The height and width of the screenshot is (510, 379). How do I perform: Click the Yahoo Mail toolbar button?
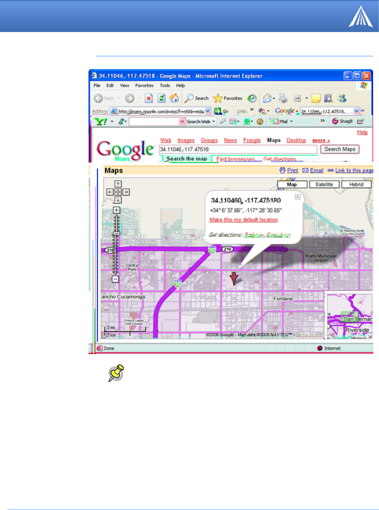[279, 121]
